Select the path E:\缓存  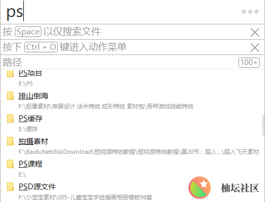28,129
